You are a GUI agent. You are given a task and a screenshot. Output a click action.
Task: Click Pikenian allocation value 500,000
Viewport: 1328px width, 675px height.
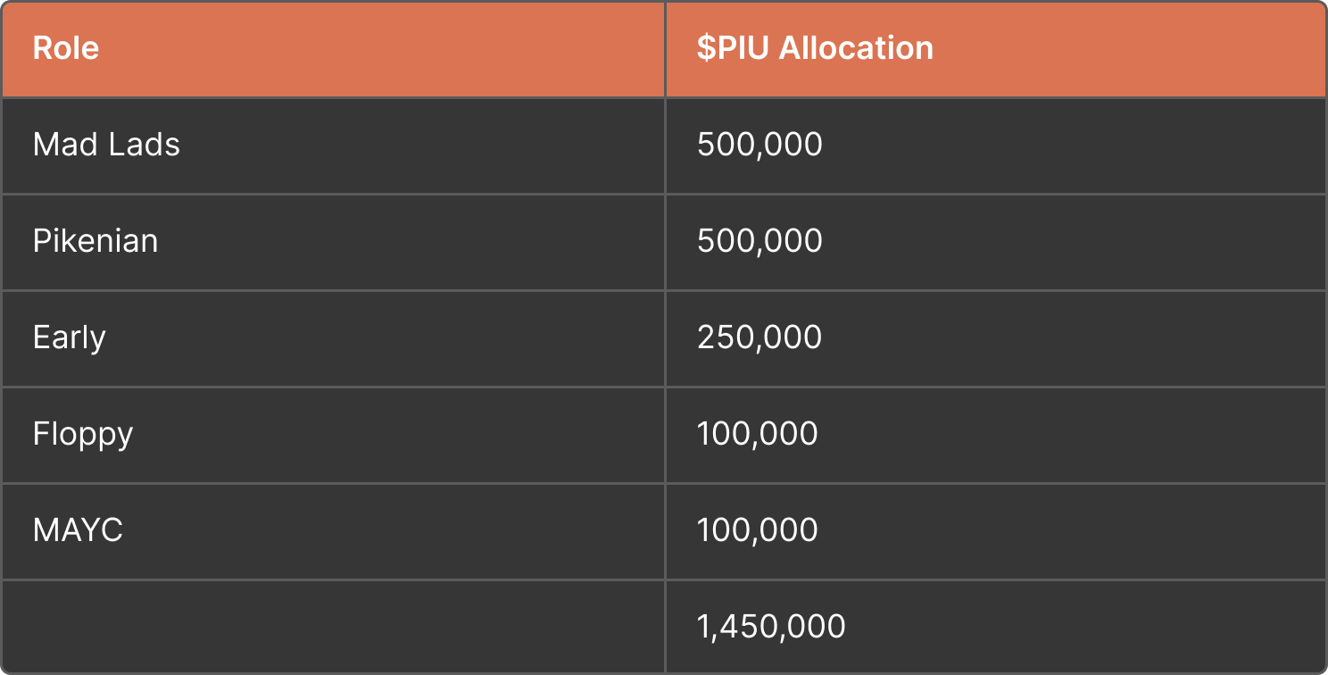[x=759, y=241]
